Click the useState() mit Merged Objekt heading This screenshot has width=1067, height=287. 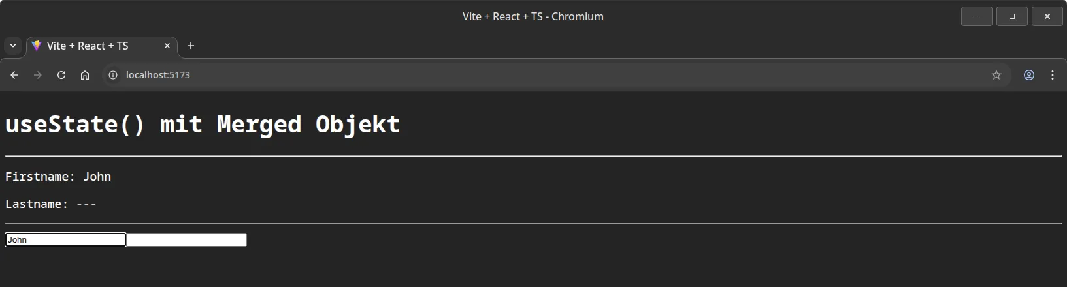[203, 124]
